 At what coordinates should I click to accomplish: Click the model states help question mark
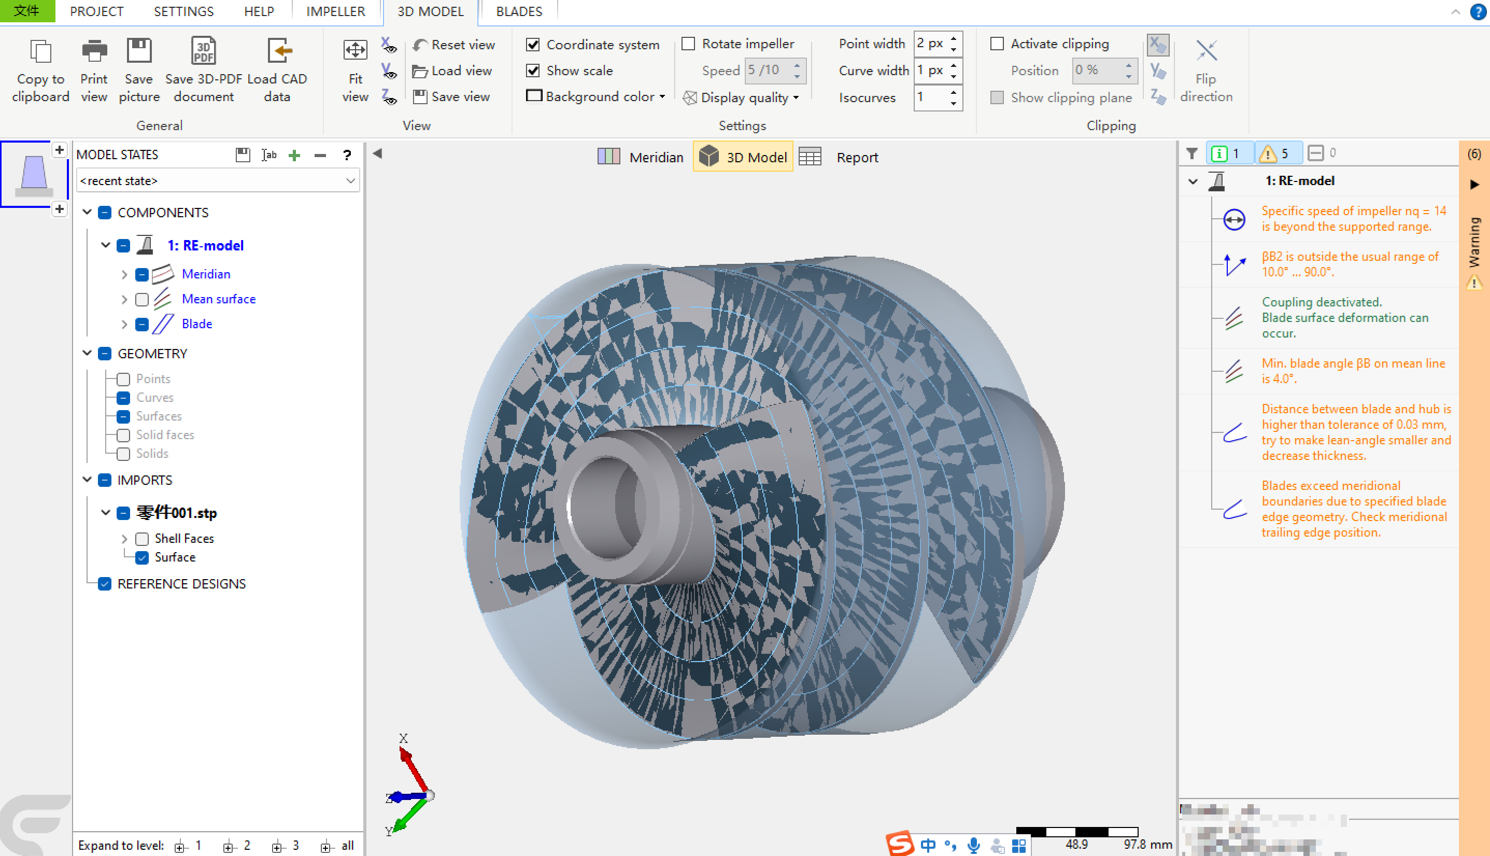click(347, 155)
